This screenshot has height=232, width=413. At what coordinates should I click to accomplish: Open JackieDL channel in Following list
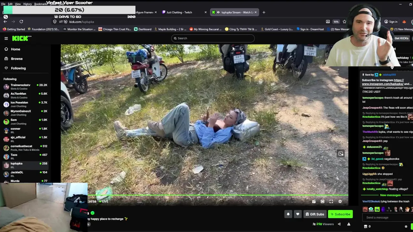coord(25,174)
